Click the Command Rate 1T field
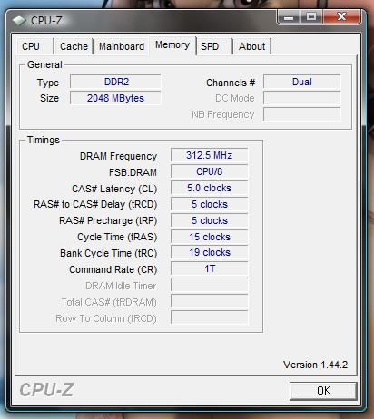The height and width of the screenshot is (419, 374). pos(209,268)
